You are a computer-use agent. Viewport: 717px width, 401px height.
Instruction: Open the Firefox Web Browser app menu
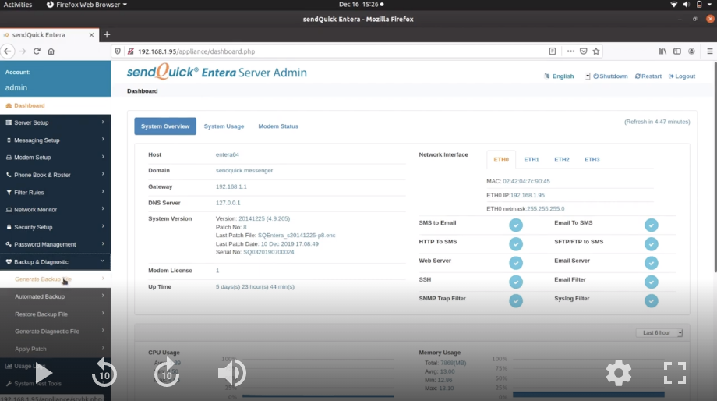coord(87,5)
